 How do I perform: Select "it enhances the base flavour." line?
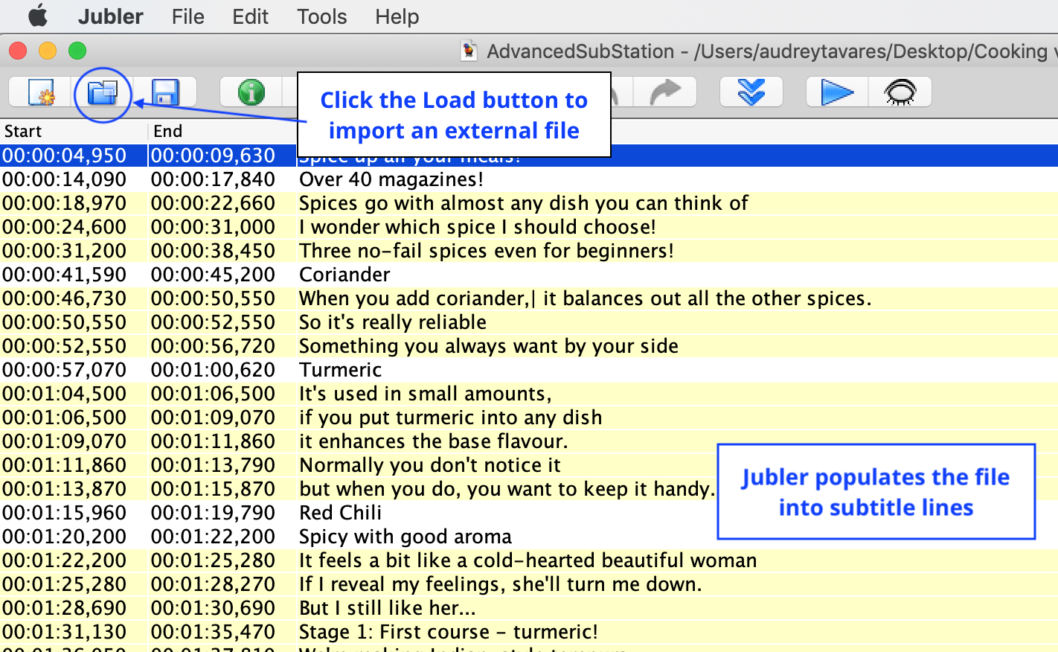click(434, 441)
